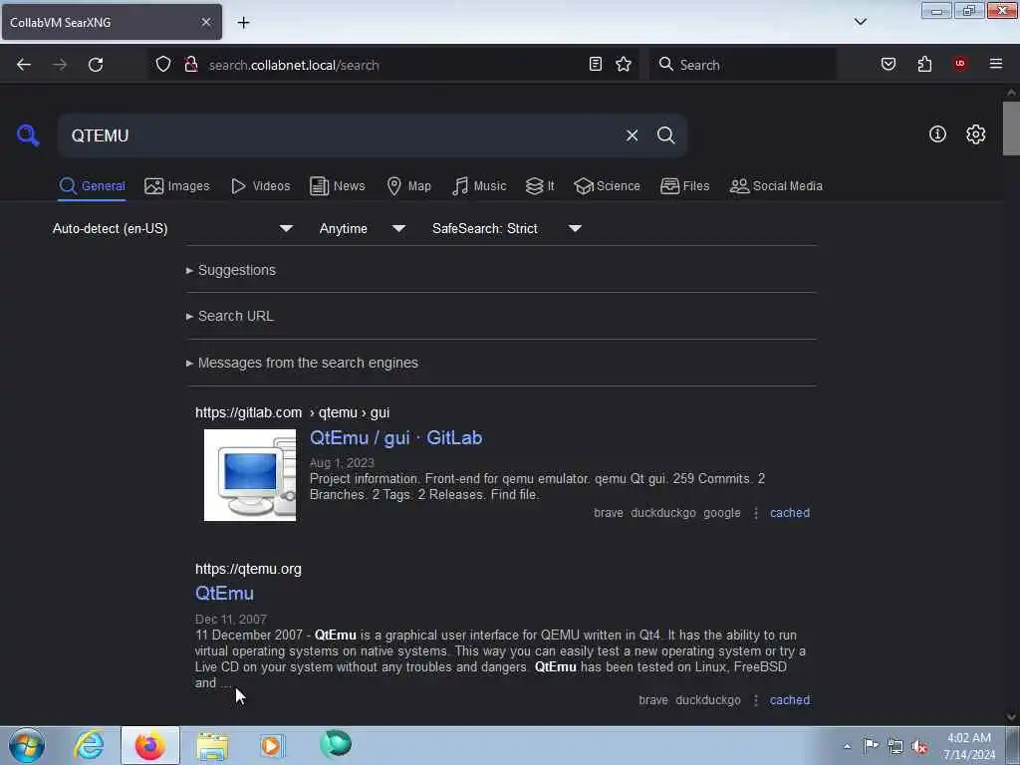The image size is (1020, 765).
Task: Open the Auto-detect (en-US) language dropdown
Action: coord(172,228)
